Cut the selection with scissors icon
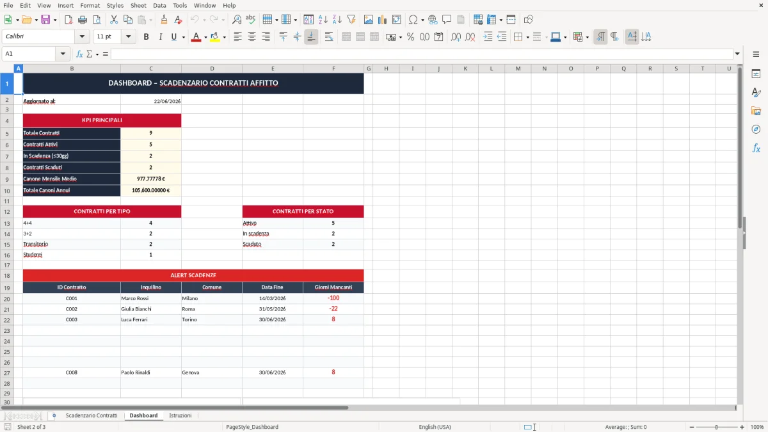Viewport: 768px width, 432px height. [x=113, y=20]
